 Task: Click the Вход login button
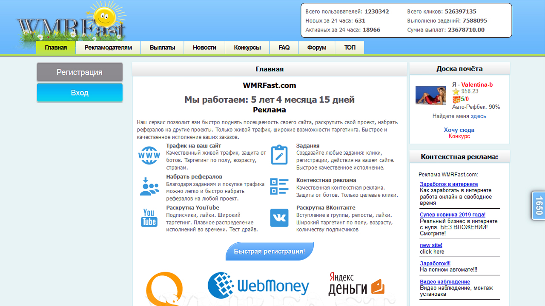pos(80,93)
